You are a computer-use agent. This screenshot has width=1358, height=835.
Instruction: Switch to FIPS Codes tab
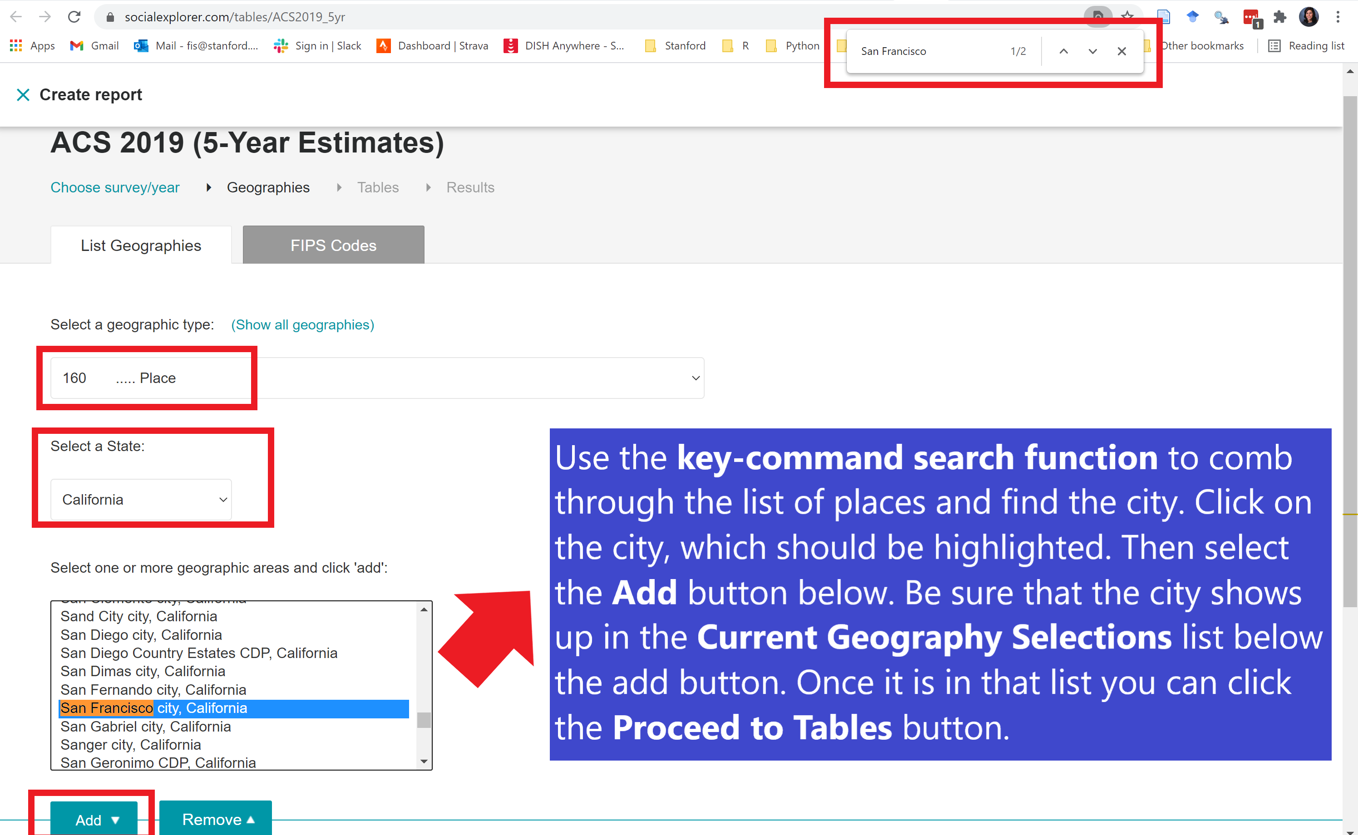[x=333, y=245]
